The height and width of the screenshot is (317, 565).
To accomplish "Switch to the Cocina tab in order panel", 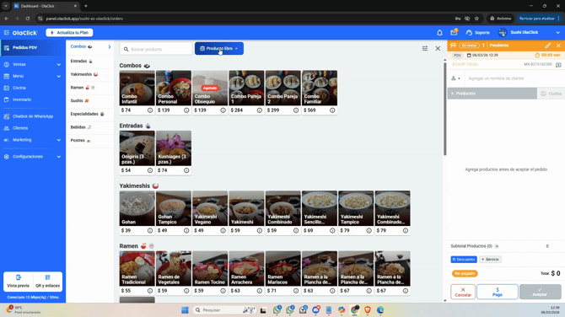I will tap(551, 94).
